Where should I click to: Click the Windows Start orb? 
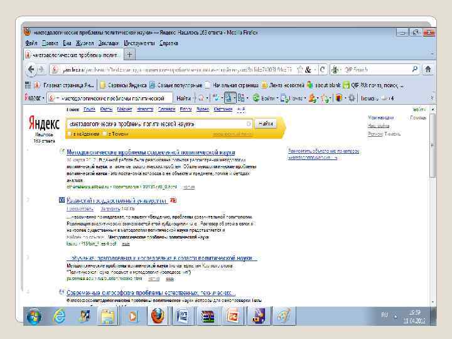click(34, 316)
